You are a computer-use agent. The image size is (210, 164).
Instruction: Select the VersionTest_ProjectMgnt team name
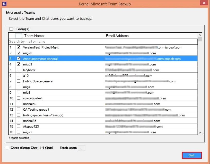pyautogui.click(x=41, y=47)
